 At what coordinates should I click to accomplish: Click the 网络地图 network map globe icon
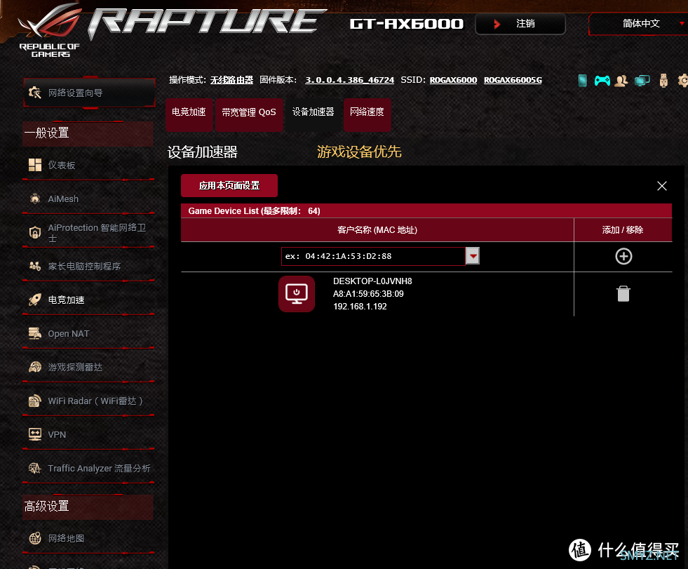(x=35, y=538)
